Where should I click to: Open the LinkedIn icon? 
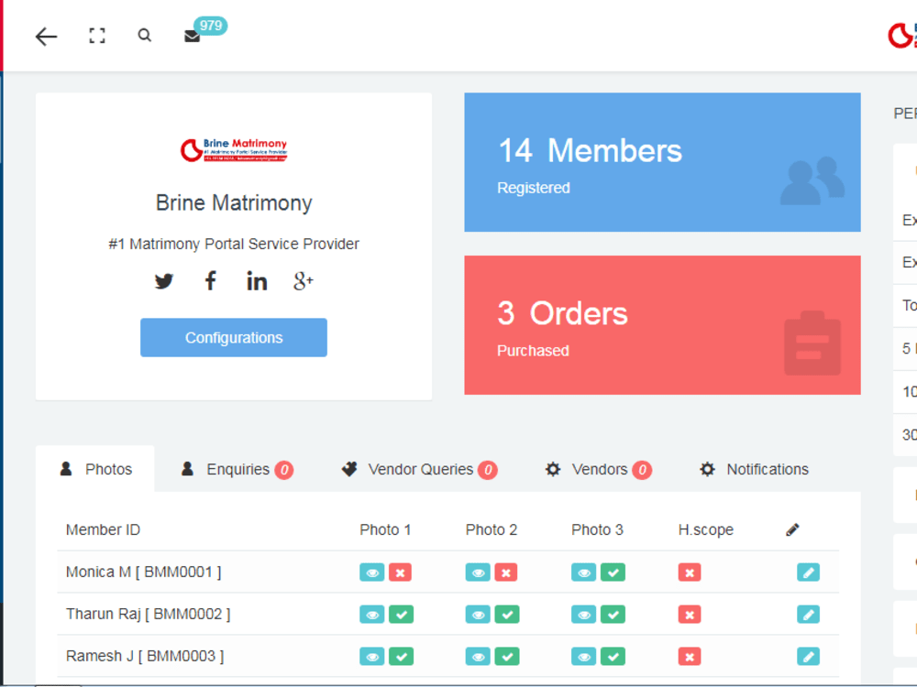point(257,281)
